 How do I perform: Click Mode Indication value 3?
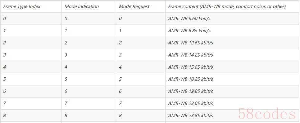pos(66,55)
